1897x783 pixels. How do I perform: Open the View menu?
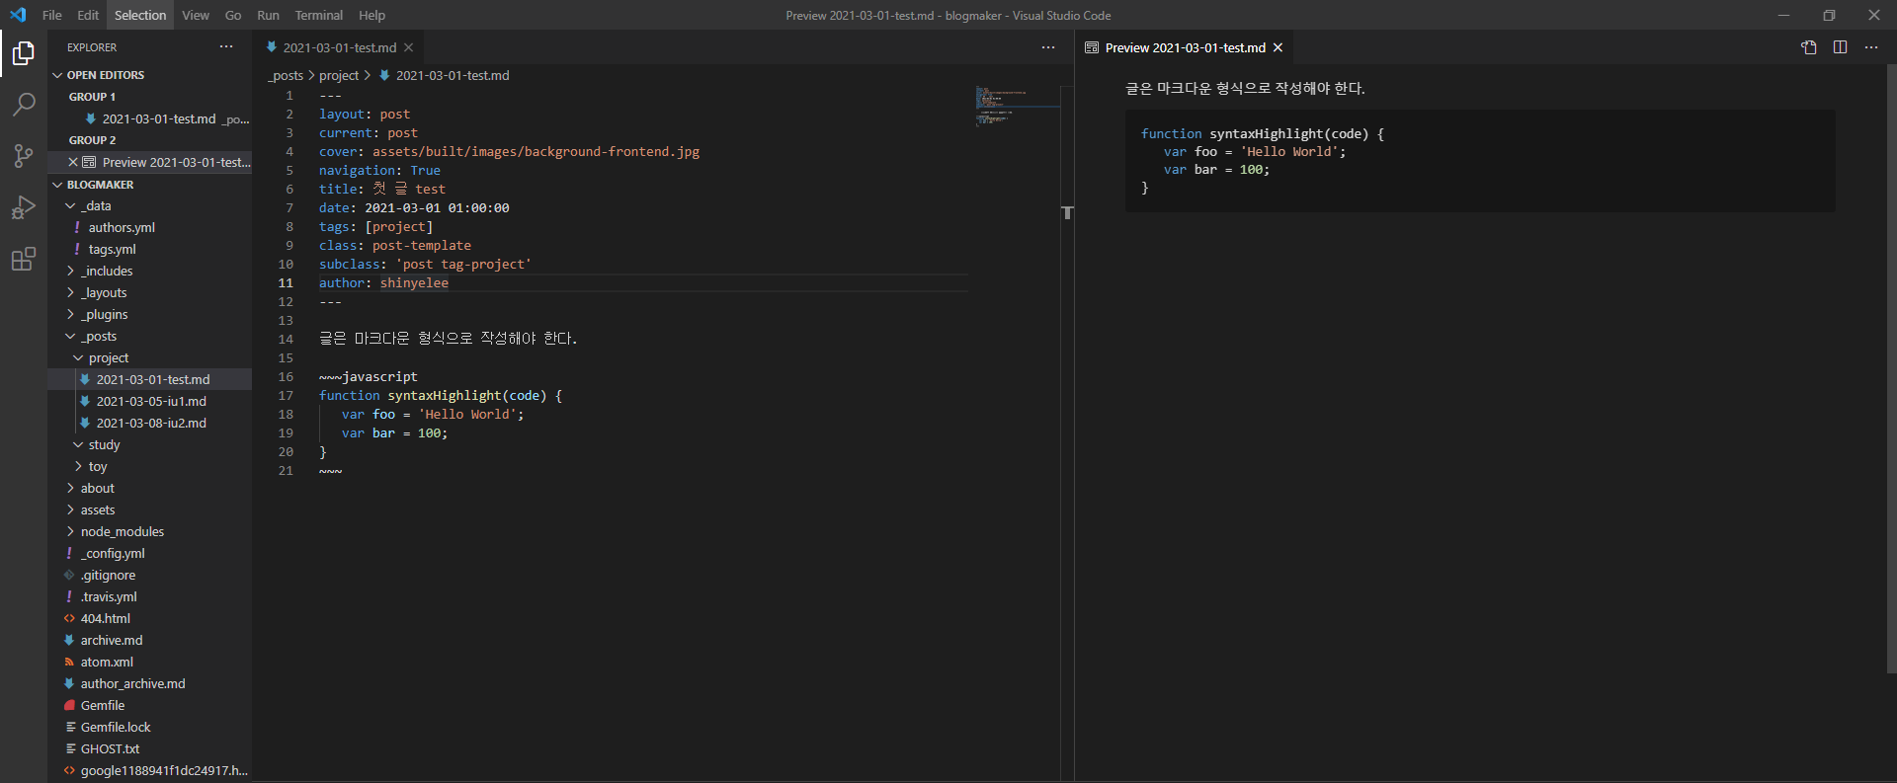[196, 15]
